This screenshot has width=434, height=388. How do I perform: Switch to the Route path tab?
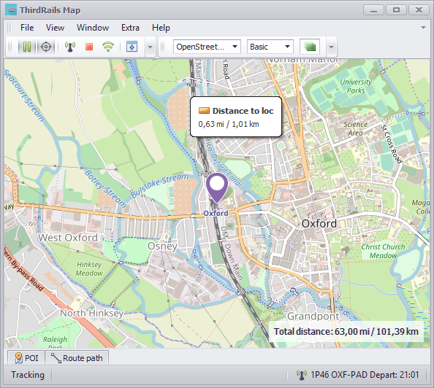tap(77, 358)
